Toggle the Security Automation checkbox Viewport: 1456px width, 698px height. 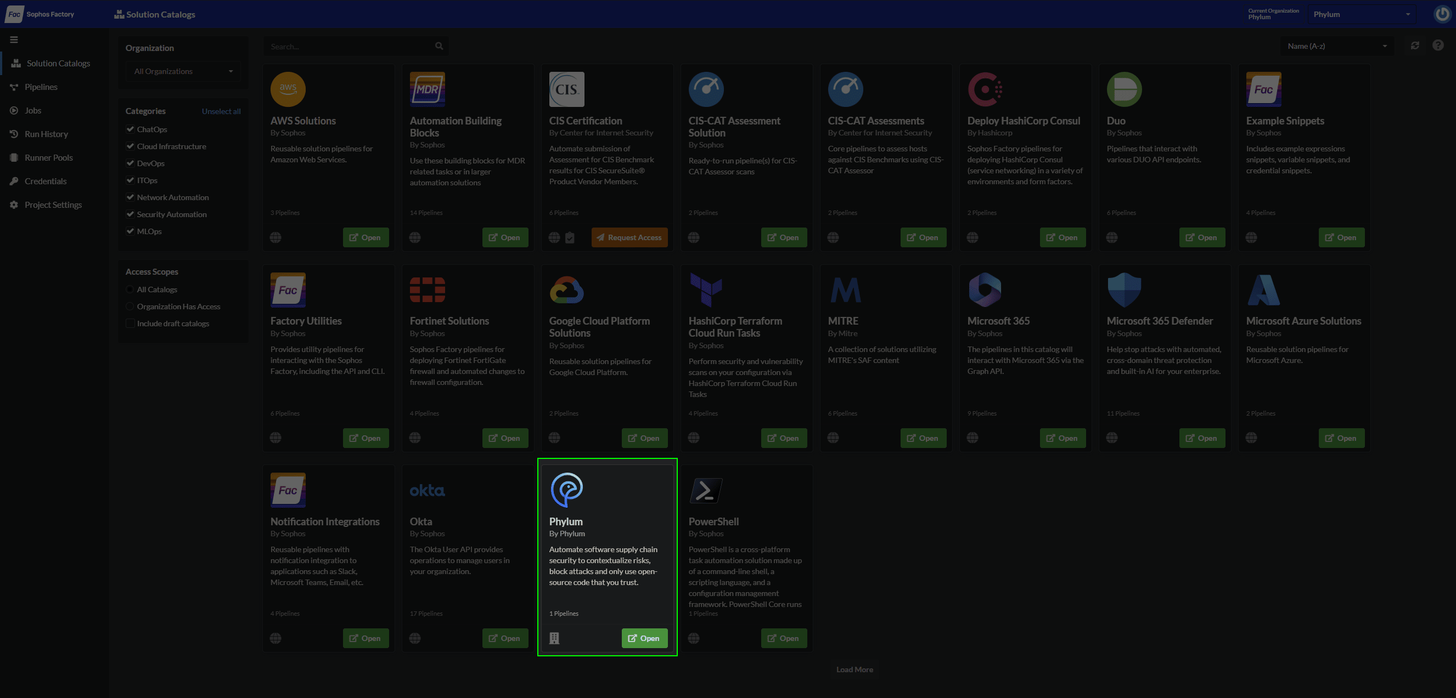click(x=130, y=214)
